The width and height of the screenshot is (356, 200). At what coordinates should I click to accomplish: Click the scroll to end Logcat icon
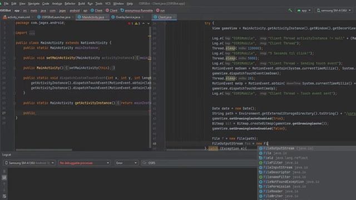(x=4, y=178)
